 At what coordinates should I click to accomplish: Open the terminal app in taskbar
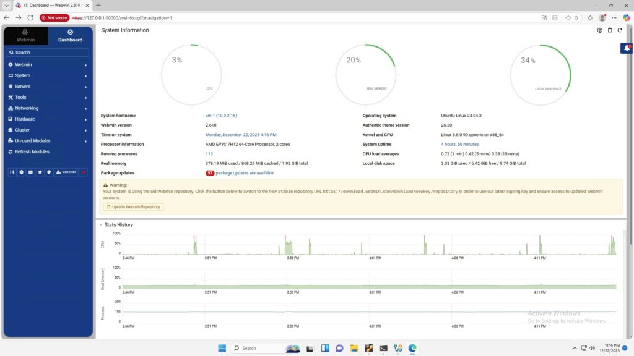383,348
